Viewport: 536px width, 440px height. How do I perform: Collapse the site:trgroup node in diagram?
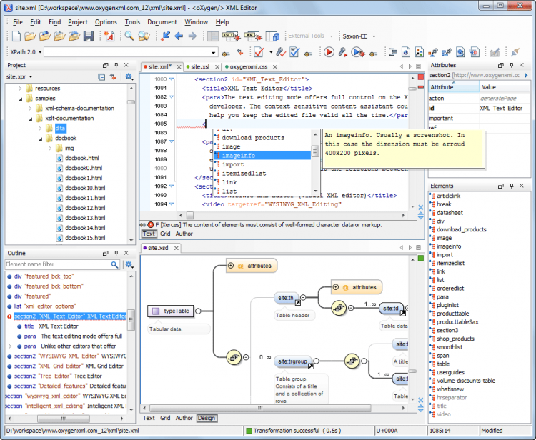point(317,361)
